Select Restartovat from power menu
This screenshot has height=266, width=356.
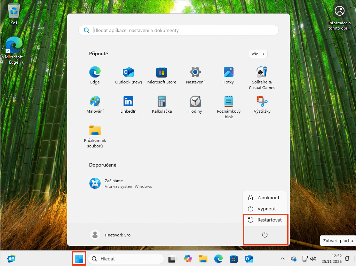point(265,220)
